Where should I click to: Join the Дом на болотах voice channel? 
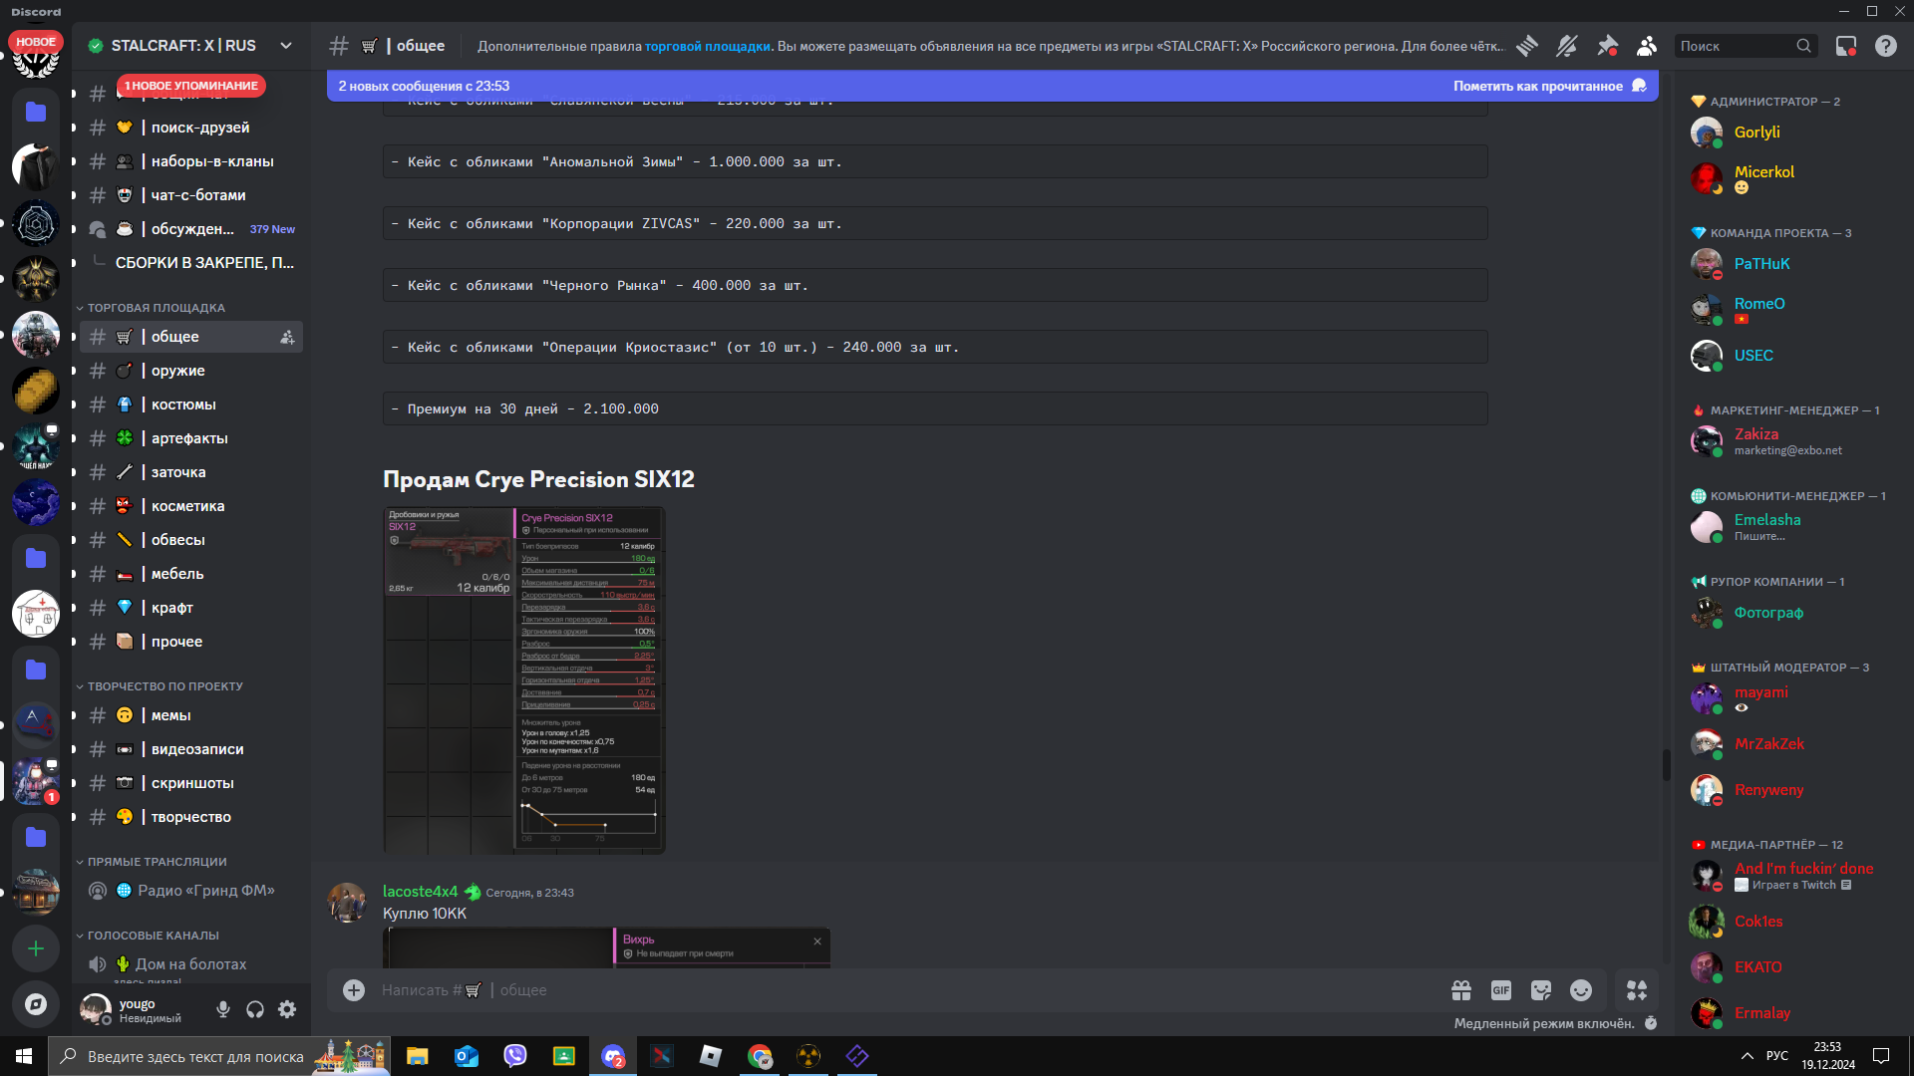191,964
